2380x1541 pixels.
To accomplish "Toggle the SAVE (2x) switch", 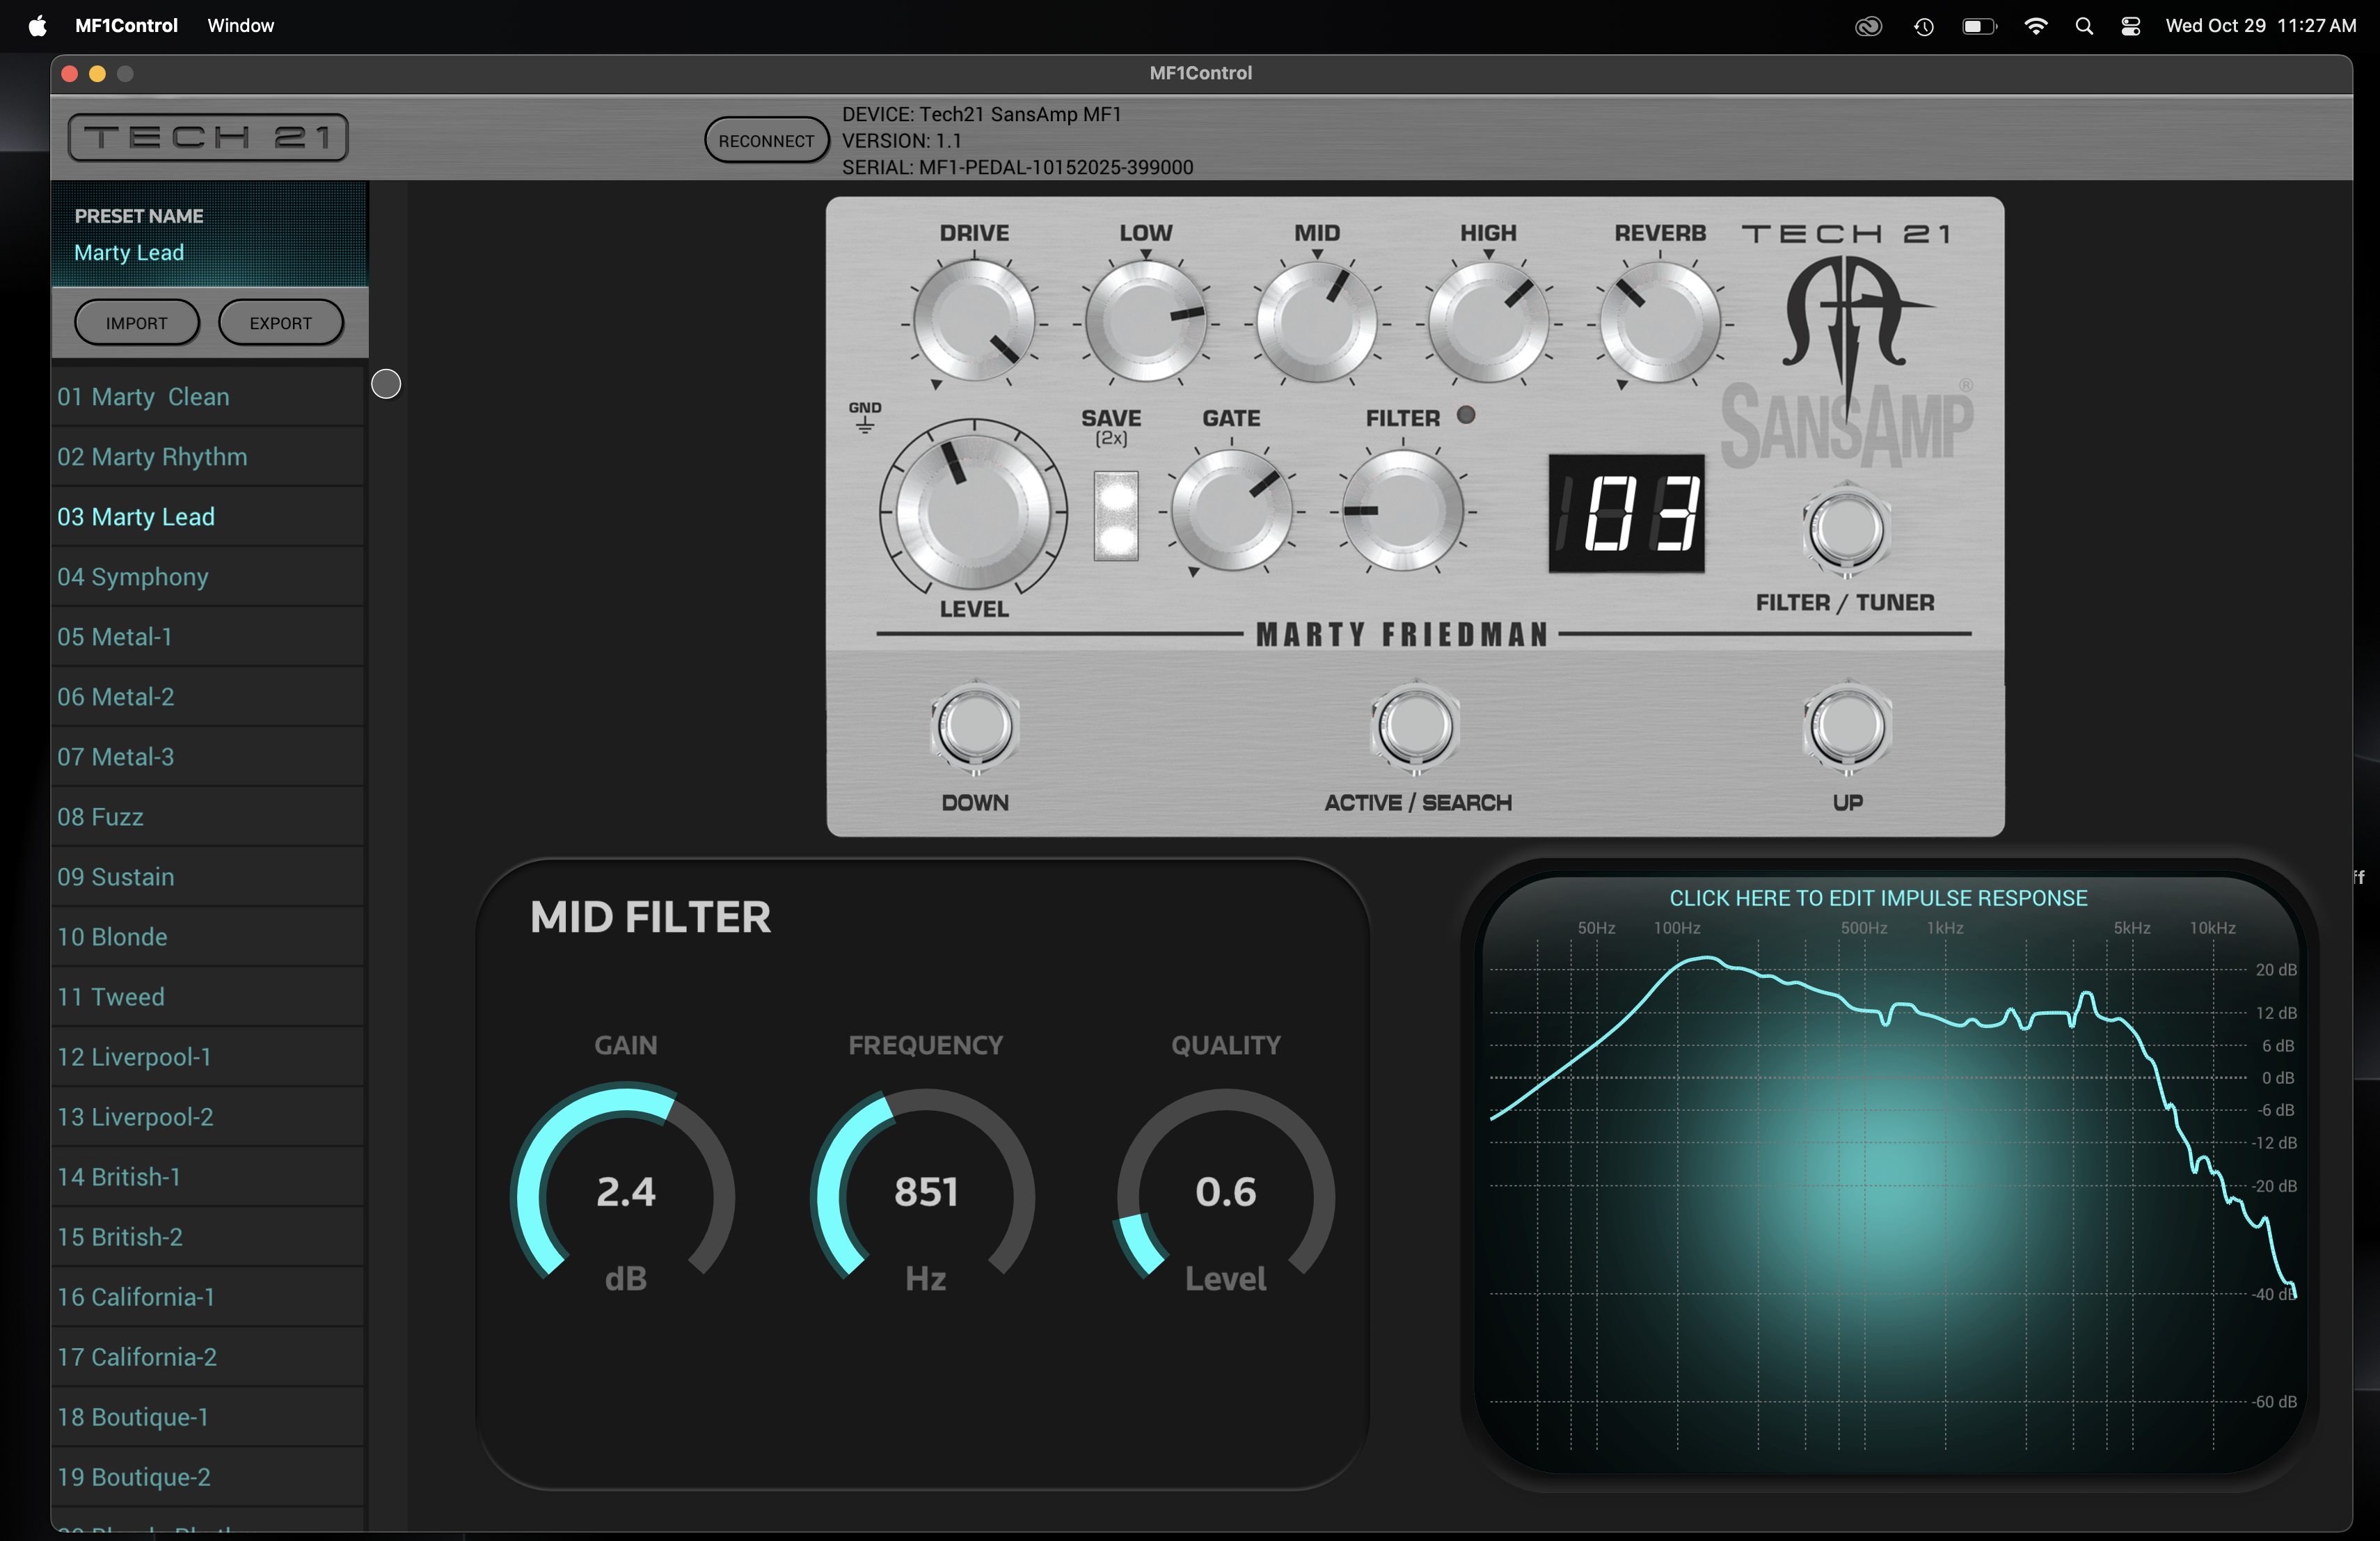I will coord(1115,516).
